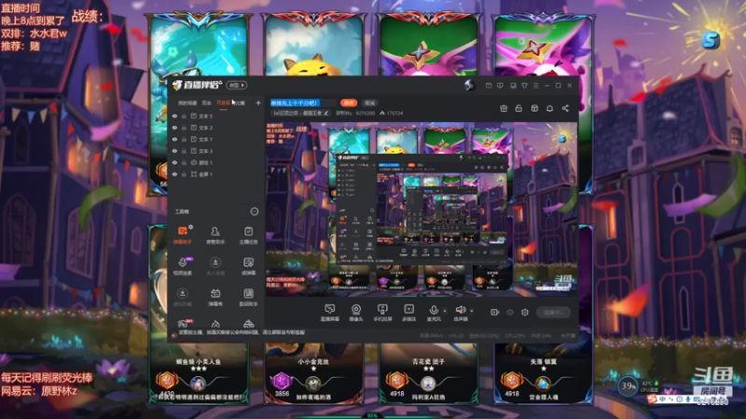Open the 多人连麦 download tool
The width and height of the screenshot is (746, 419).
click(215, 266)
